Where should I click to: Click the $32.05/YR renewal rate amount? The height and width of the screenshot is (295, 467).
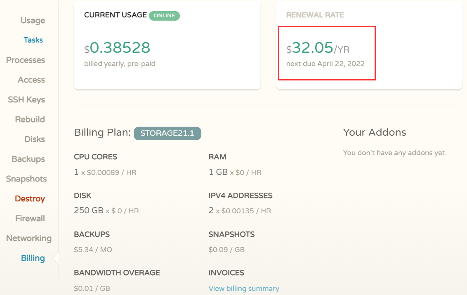[x=318, y=49]
